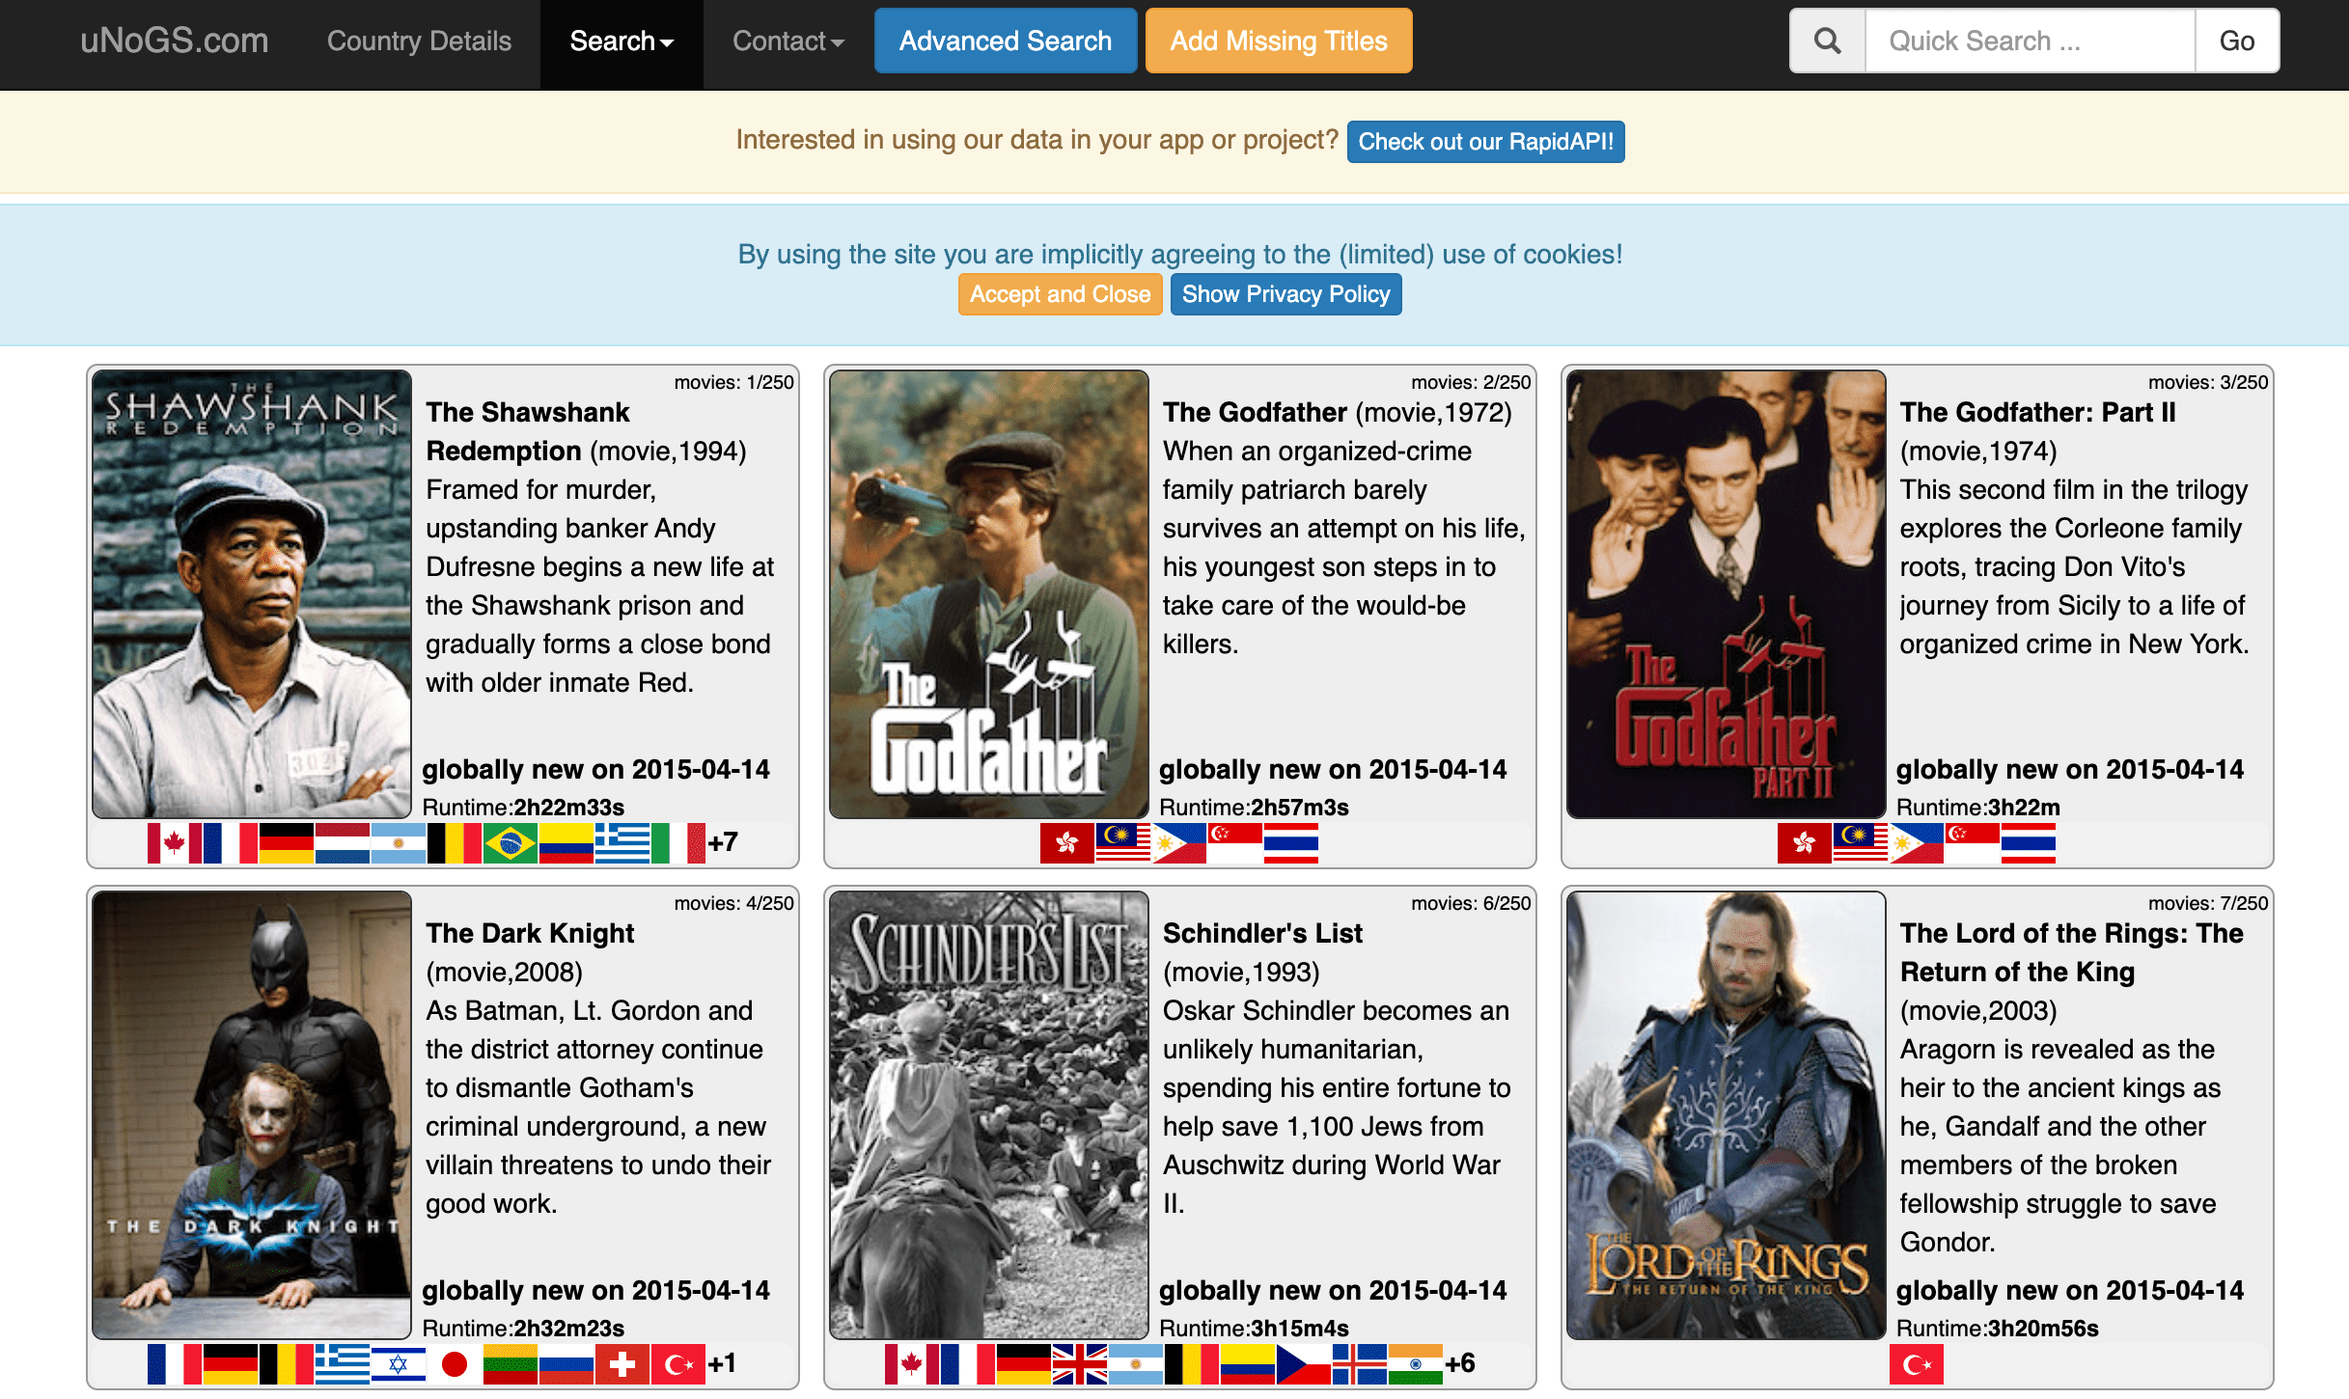Accept and Close the cookie notice
2349x1399 pixels.
(1060, 294)
